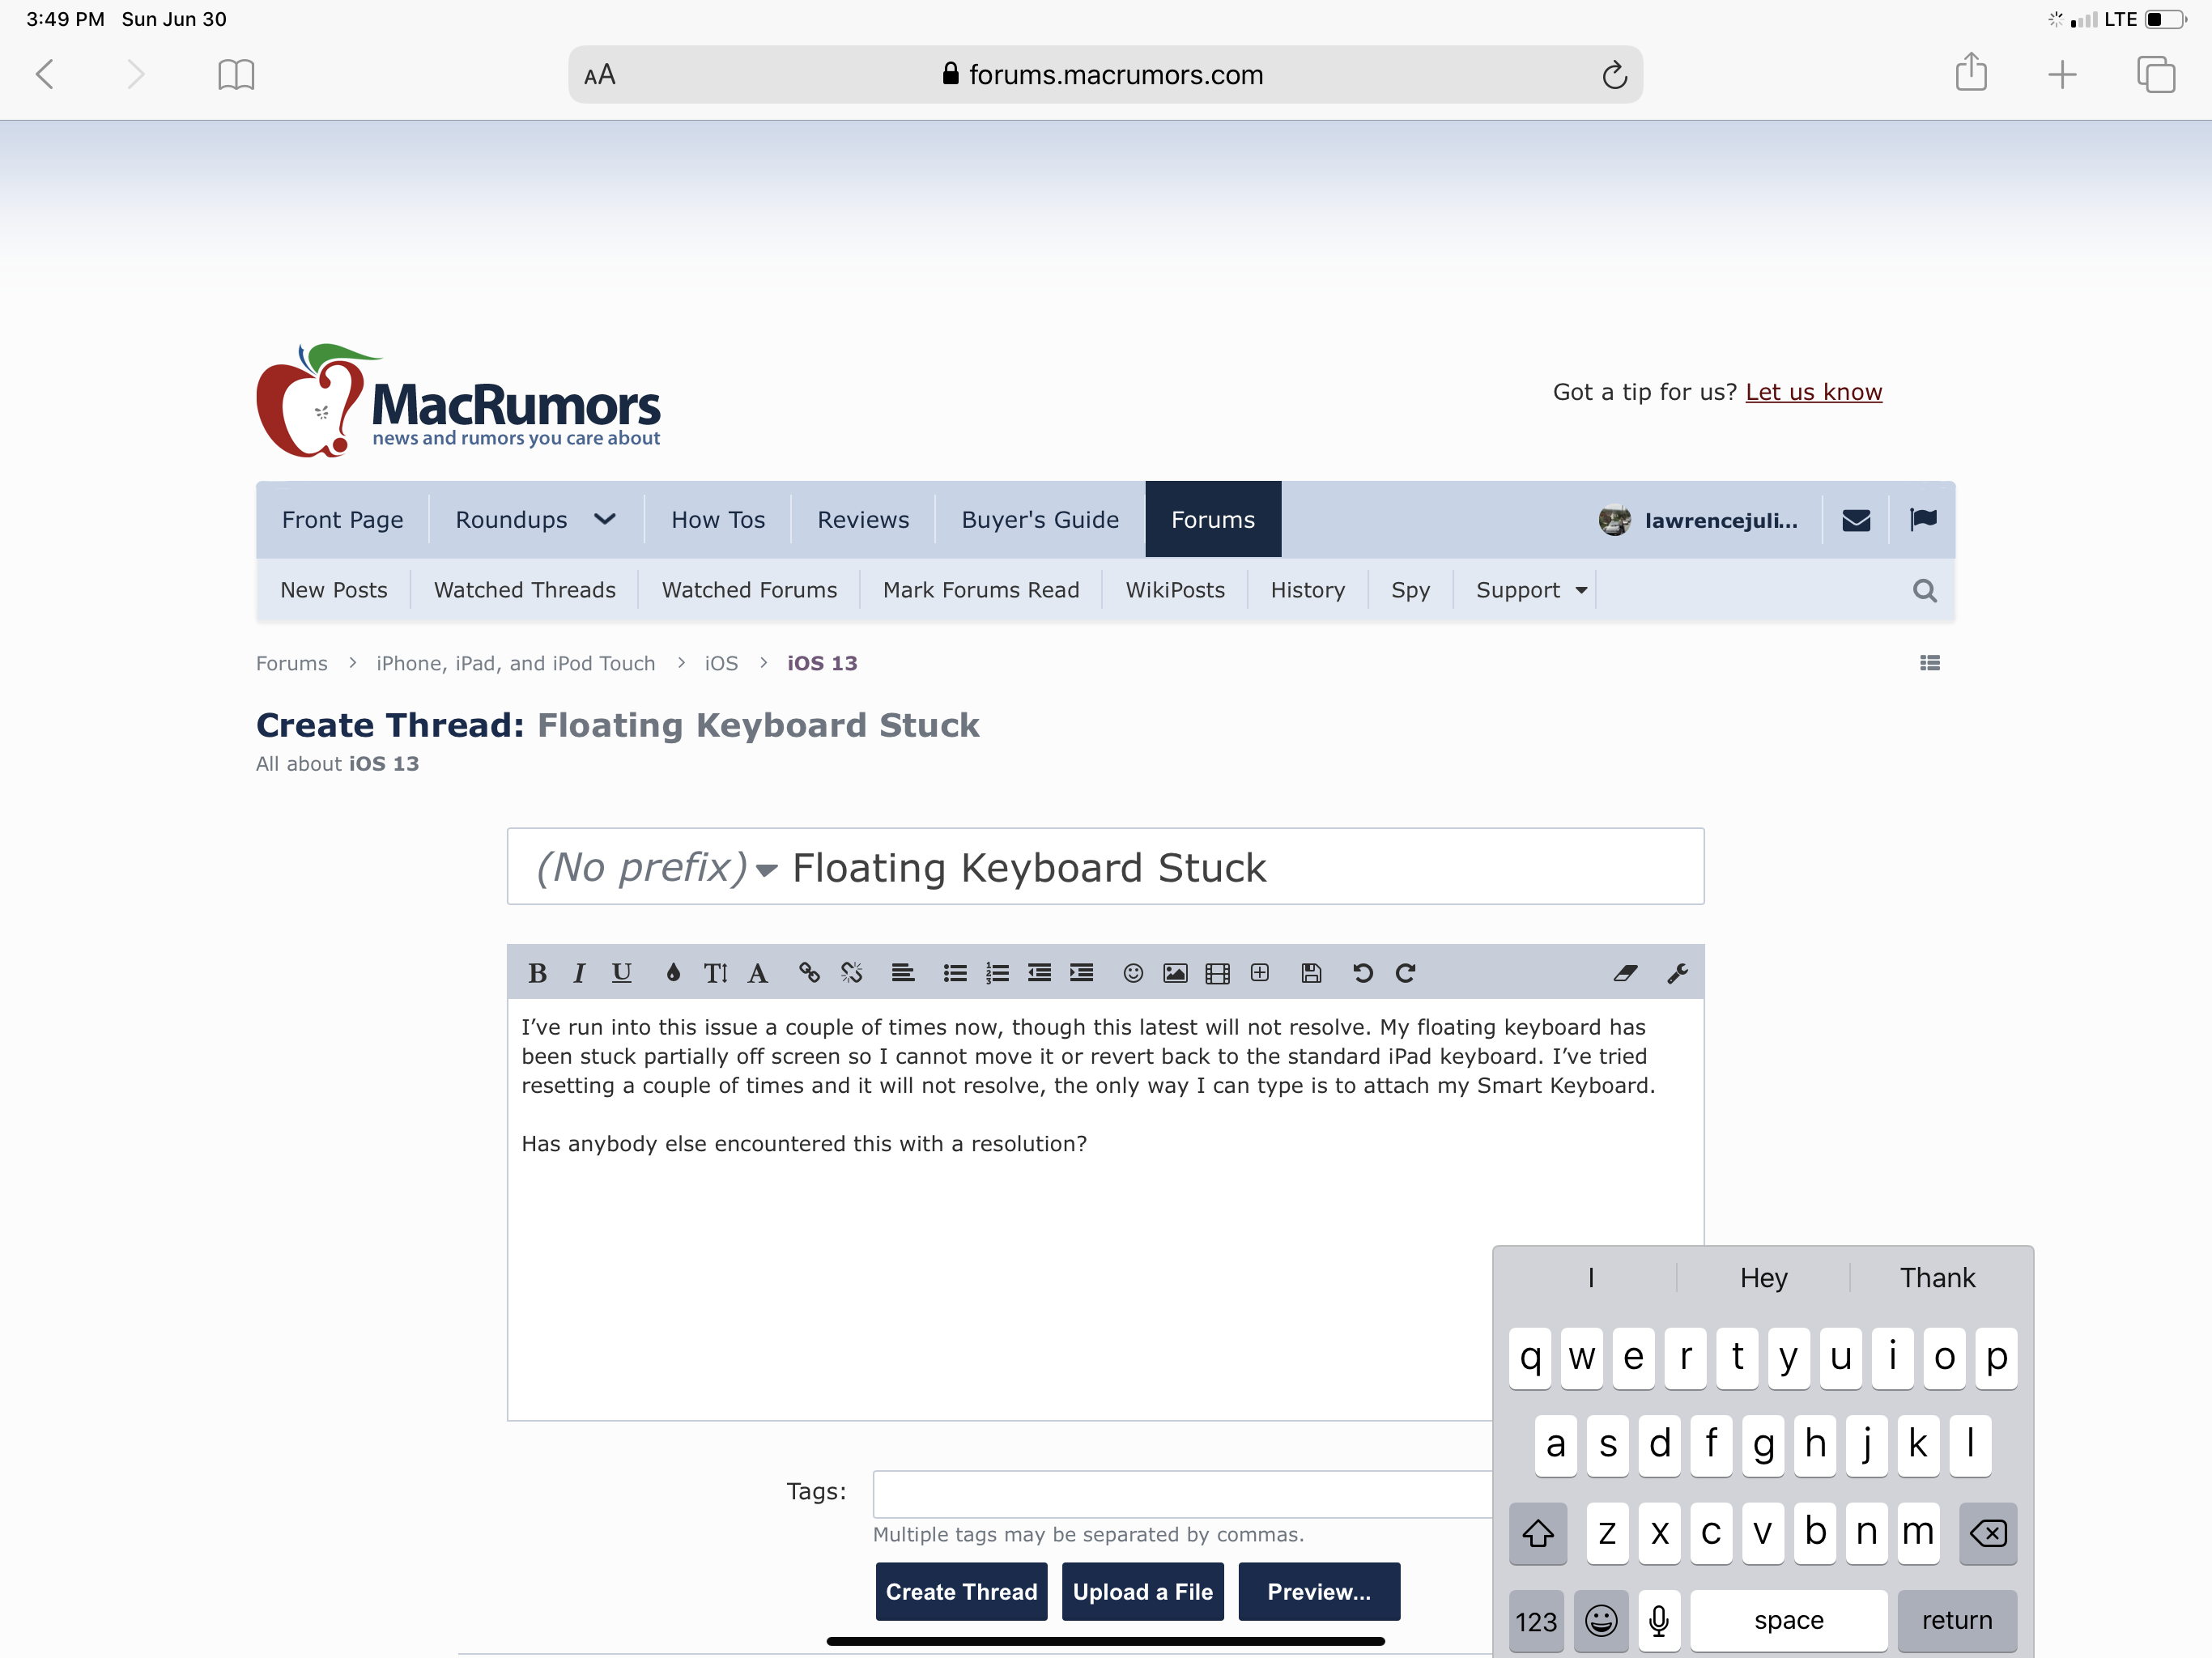Open font family tool (A icon)
The height and width of the screenshot is (1658, 2212).
pos(758,973)
